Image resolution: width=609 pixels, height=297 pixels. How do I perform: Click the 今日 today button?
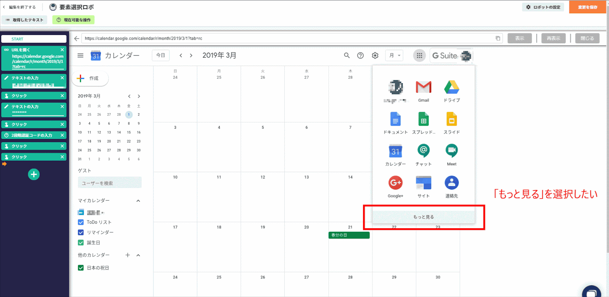(x=161, y=55)
